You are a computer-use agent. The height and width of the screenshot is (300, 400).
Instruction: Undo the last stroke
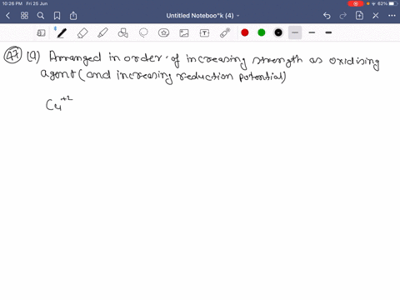pyautogui.click(x=327, y=16)
